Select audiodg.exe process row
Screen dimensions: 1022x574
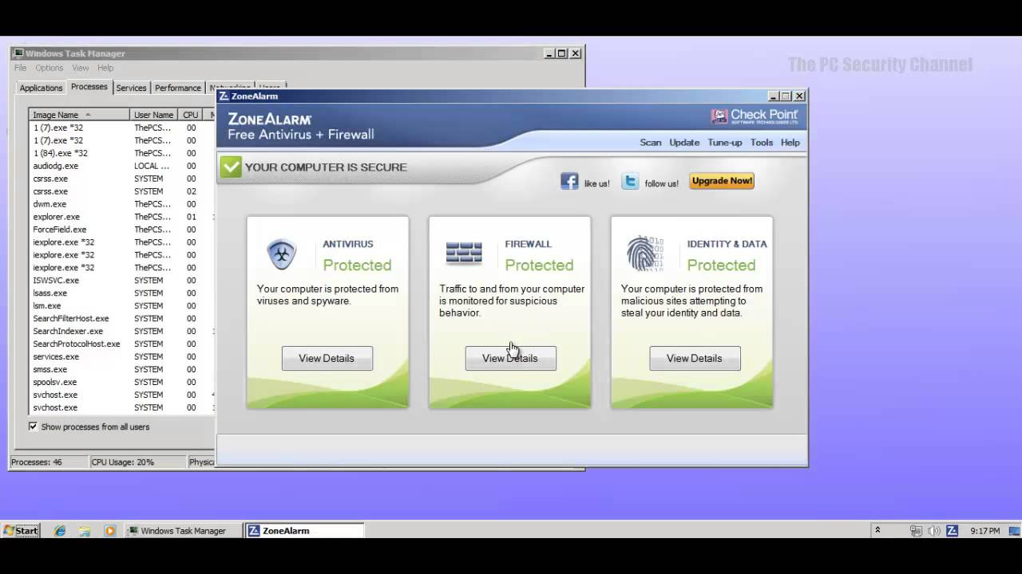pyautogui.click(x=121, y=166)
